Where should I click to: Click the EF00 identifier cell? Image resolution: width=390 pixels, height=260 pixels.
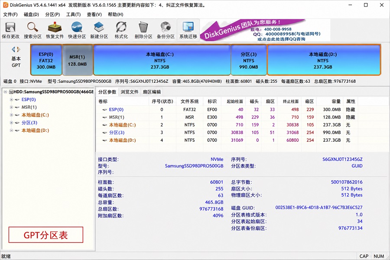(212, 110)
